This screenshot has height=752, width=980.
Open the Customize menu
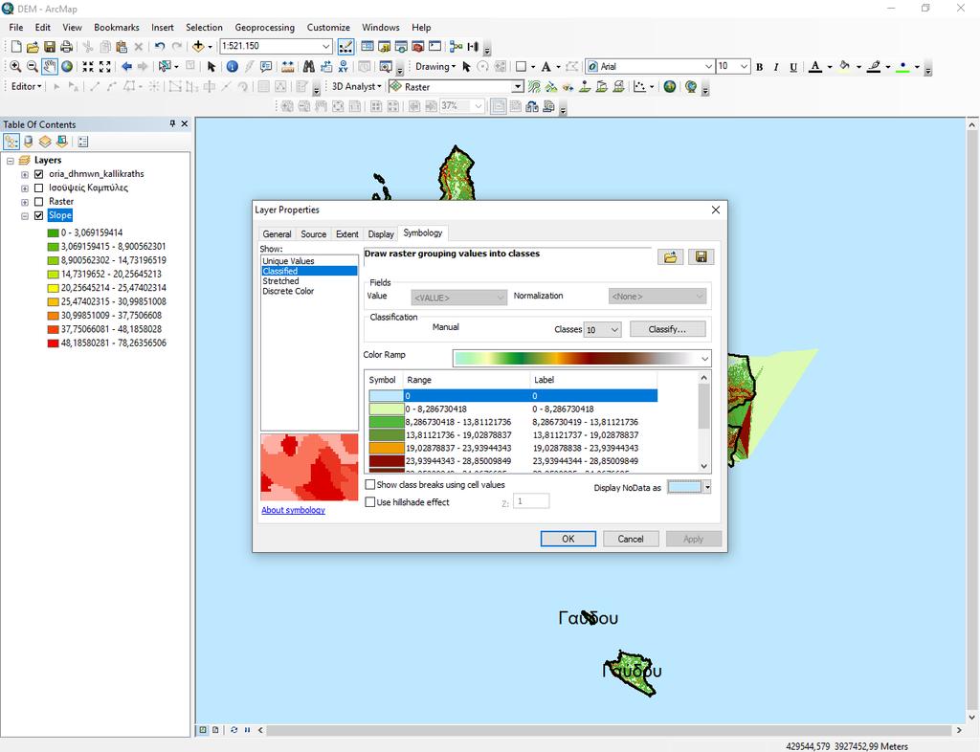328,28
